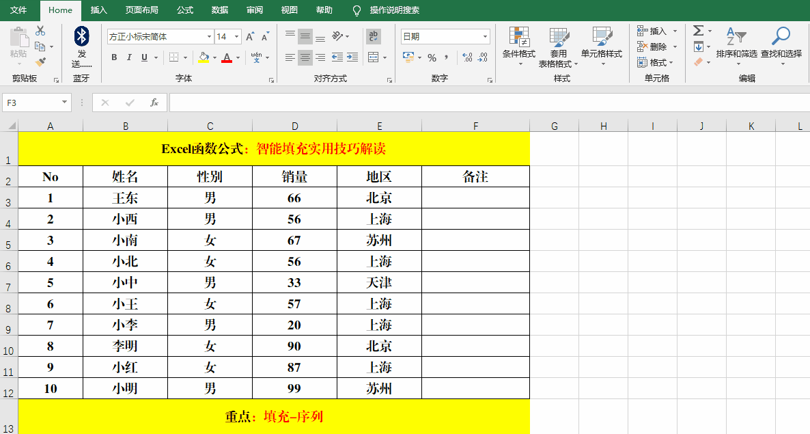Toggle italic formatting
The height and width of the screenshot is (434, 810).
129,58
